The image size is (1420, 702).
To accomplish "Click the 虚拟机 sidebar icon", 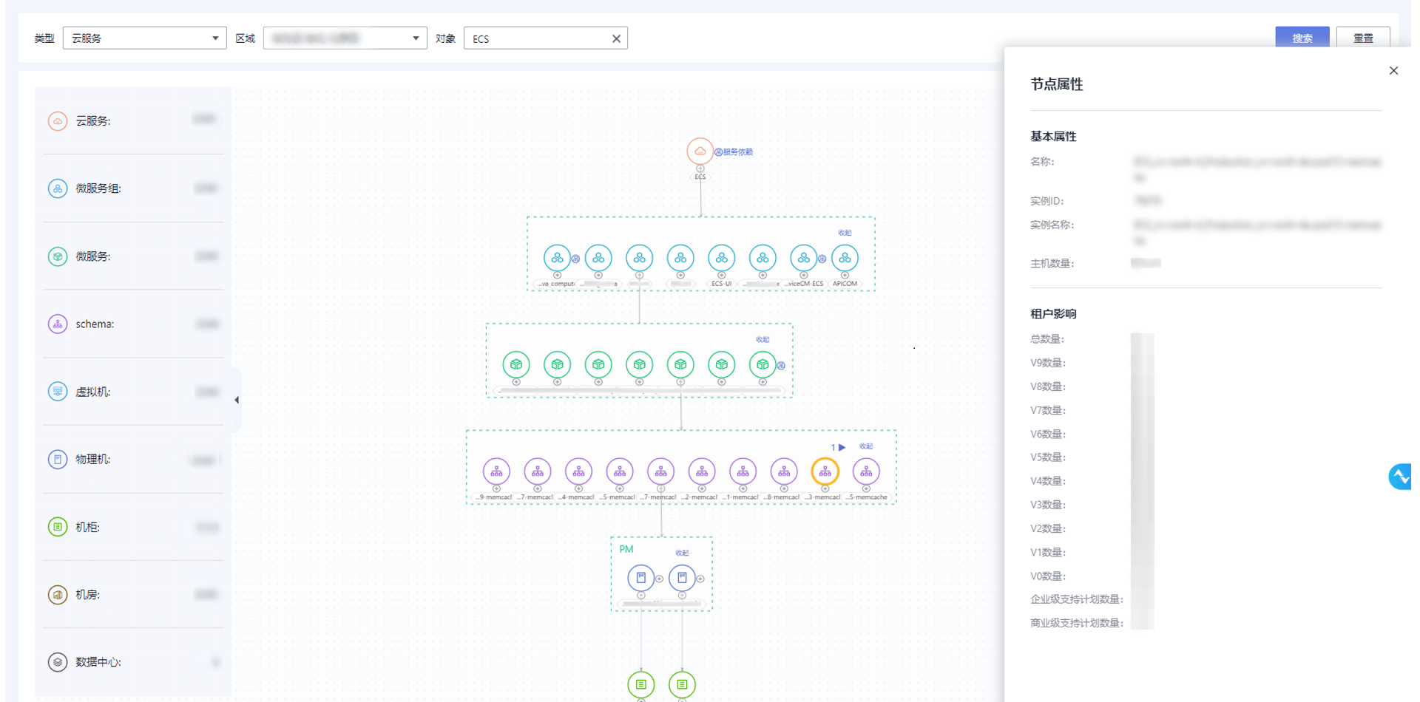I will 58,392.
